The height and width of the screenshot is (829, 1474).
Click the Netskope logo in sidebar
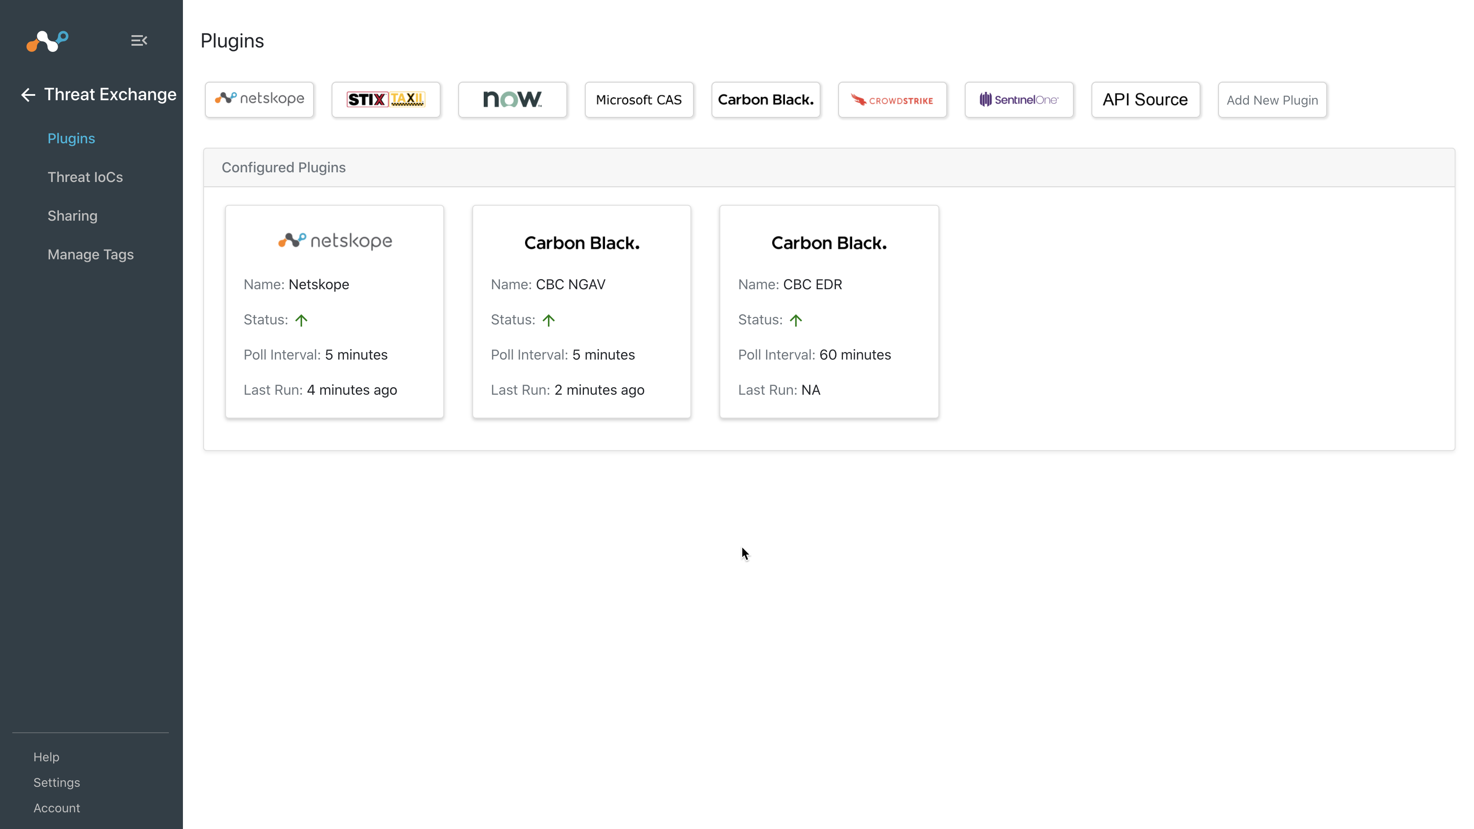tap(47, 40)
